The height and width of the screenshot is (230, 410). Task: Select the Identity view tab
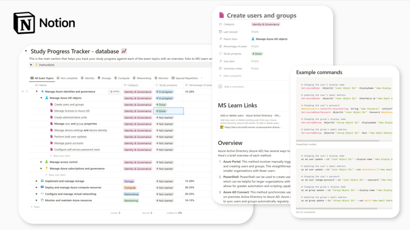click(88, 78)
